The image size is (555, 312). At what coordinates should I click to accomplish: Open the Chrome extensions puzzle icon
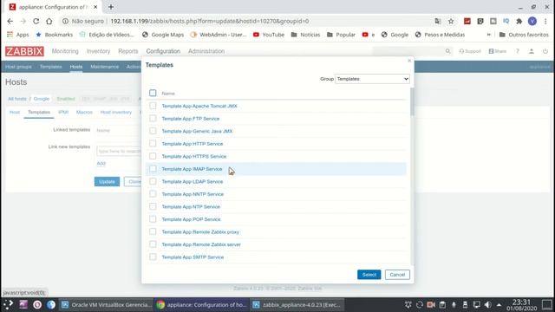coord(519,21)
